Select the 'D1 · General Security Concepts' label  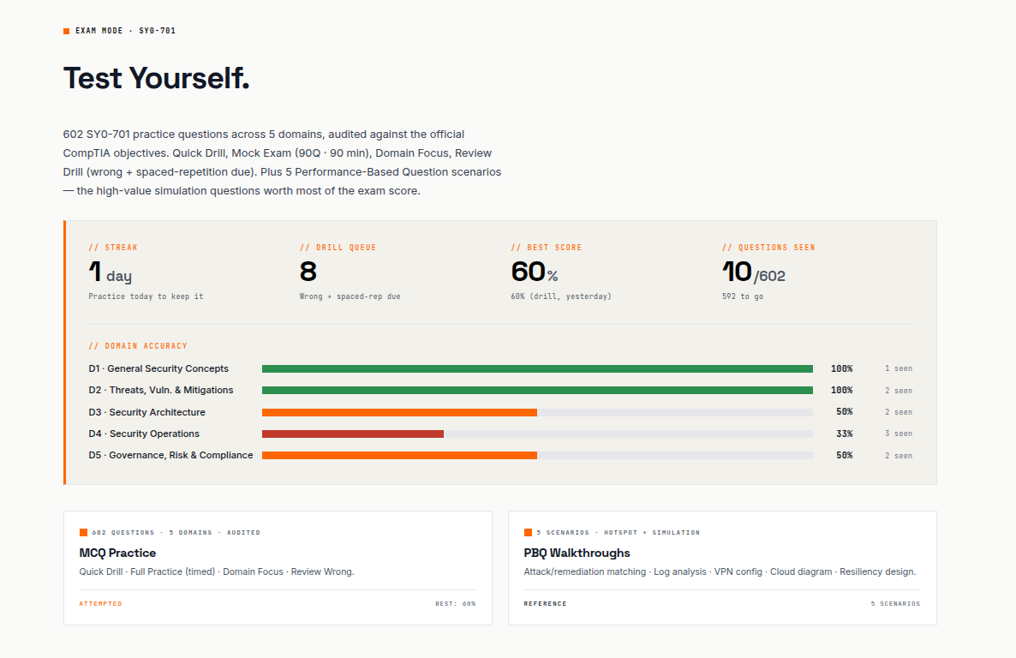[158, 368]
